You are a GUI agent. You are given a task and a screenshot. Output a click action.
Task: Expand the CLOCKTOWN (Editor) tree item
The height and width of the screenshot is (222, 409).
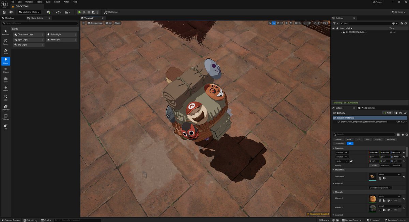pyautogui.click(x=341, y=32)
